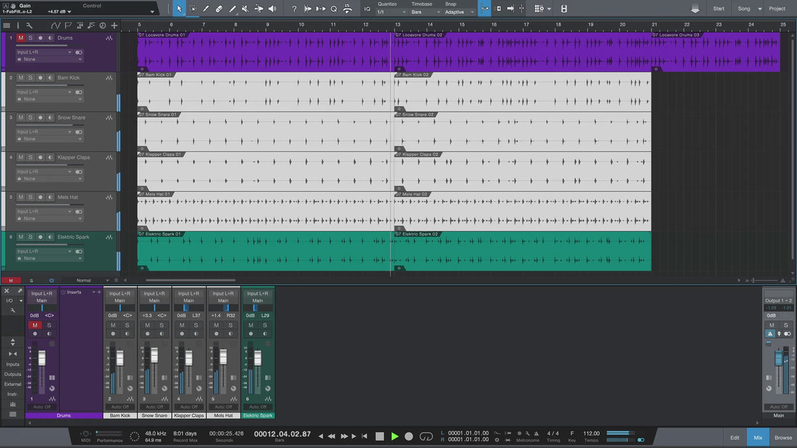Select the Arrow tool in the toolbar
This screenshot has height=448, width=797.
click(x=179, y=9)
